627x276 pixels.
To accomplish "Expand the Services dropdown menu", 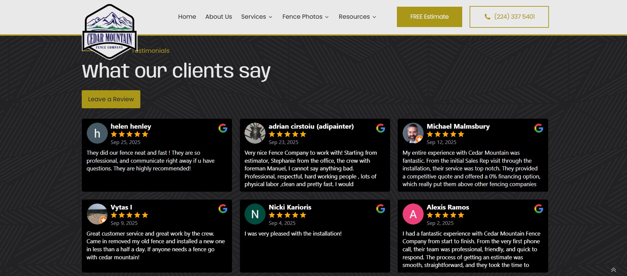I will (257, 17).
